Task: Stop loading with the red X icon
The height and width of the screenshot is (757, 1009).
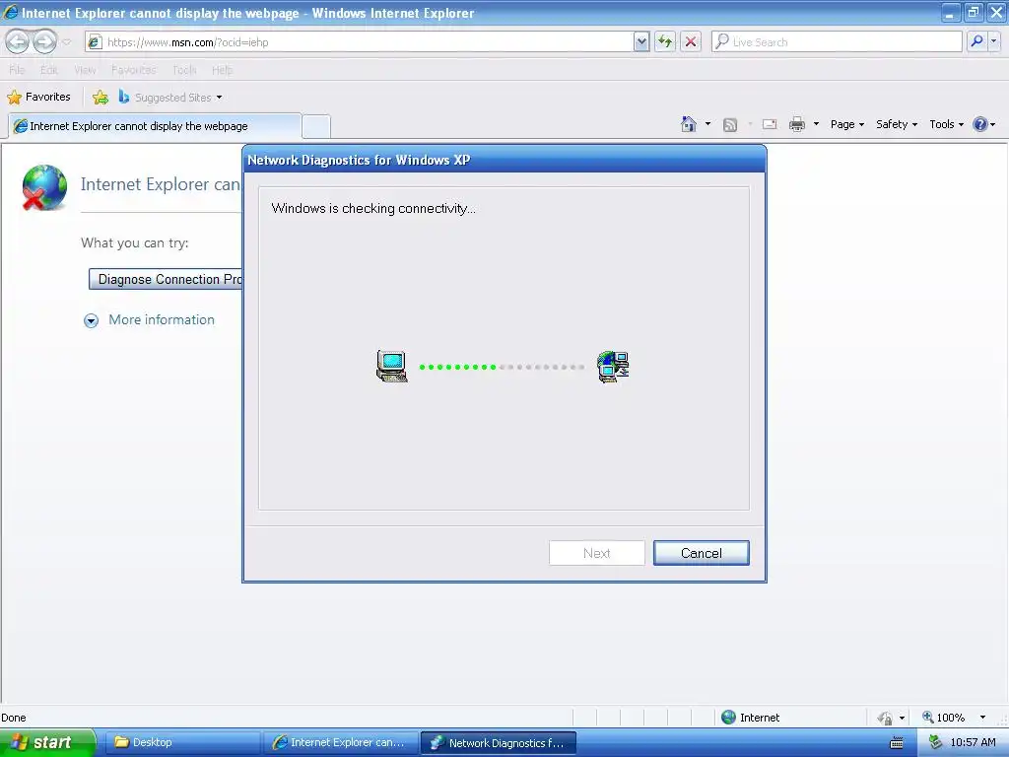Action: point(691,42)
